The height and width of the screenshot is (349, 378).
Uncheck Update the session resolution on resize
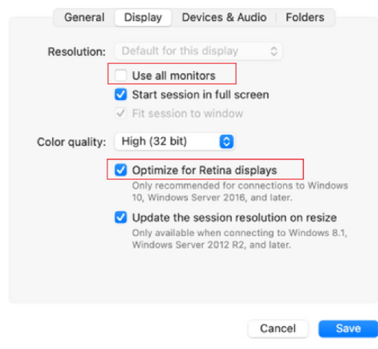coord(121,217)
